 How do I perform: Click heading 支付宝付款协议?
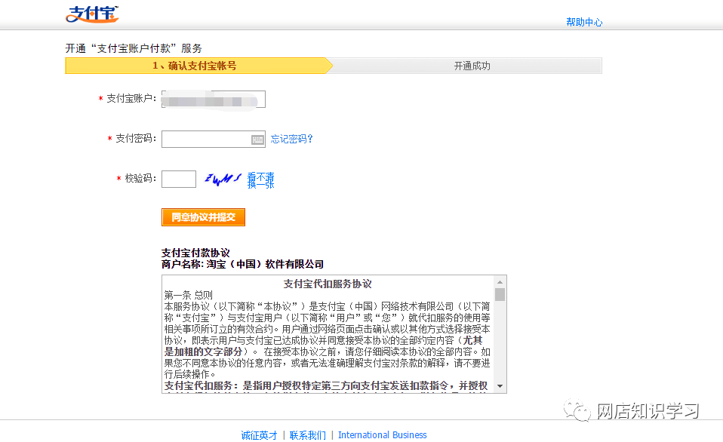pos(195,253)
